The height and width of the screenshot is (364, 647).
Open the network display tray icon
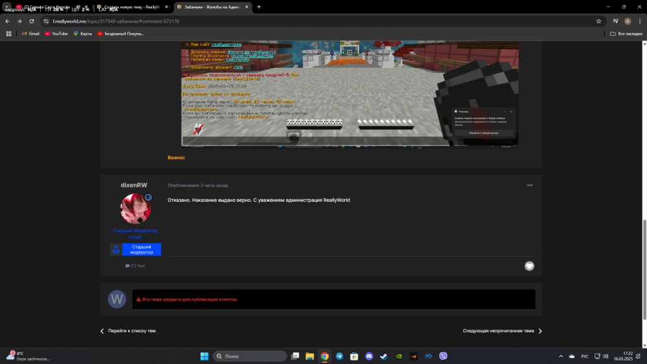(x=597, y=356)
